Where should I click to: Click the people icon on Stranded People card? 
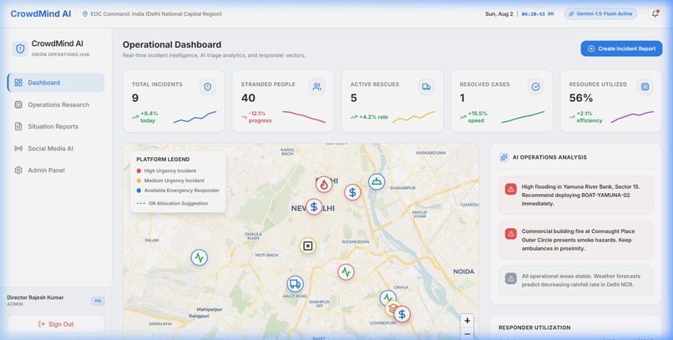[x=317, y=87]
